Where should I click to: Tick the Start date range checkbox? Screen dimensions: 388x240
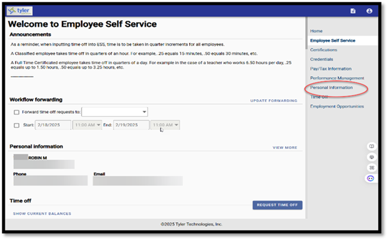tap(17, 125)
